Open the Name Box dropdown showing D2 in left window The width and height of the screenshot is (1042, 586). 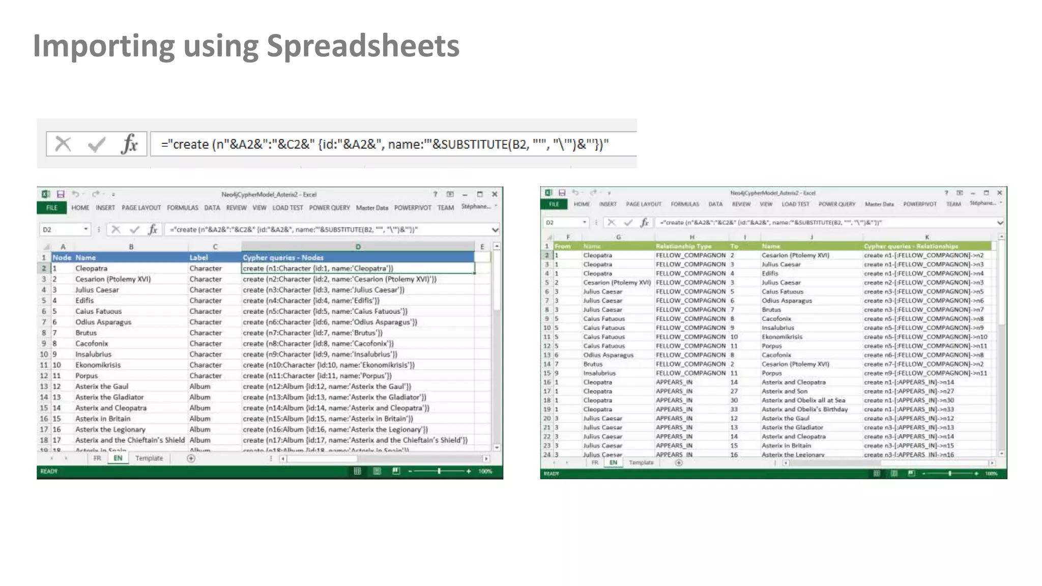click(86, 229)
